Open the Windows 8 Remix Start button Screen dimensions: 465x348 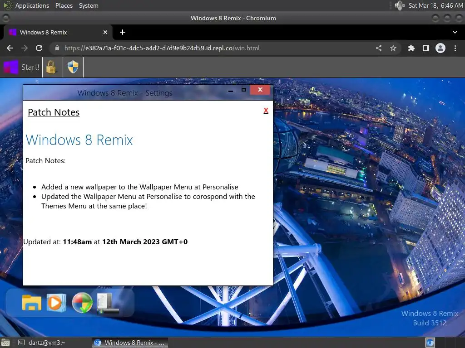(x=21, y=67)
